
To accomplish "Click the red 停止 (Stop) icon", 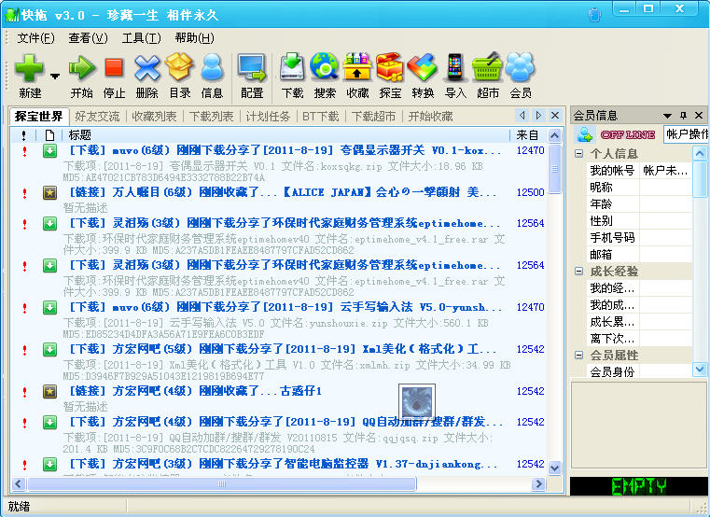I will click(x=114, y=68).
